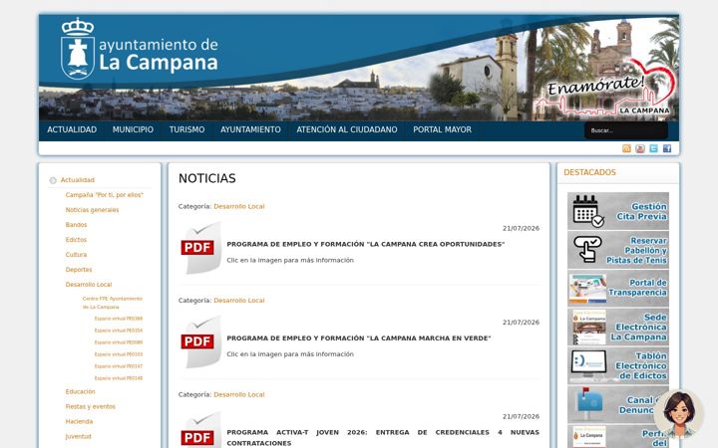Click Desarrollo Local category above Marcha en Verde
Screen dimensions: 718x448
point(239,301)
